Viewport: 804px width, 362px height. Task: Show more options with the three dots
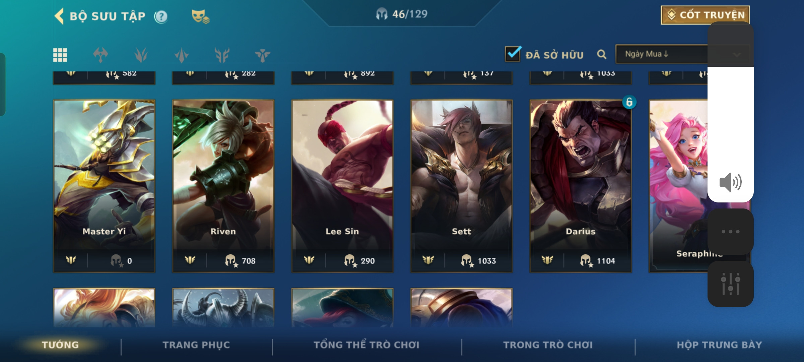pos(730,232)
